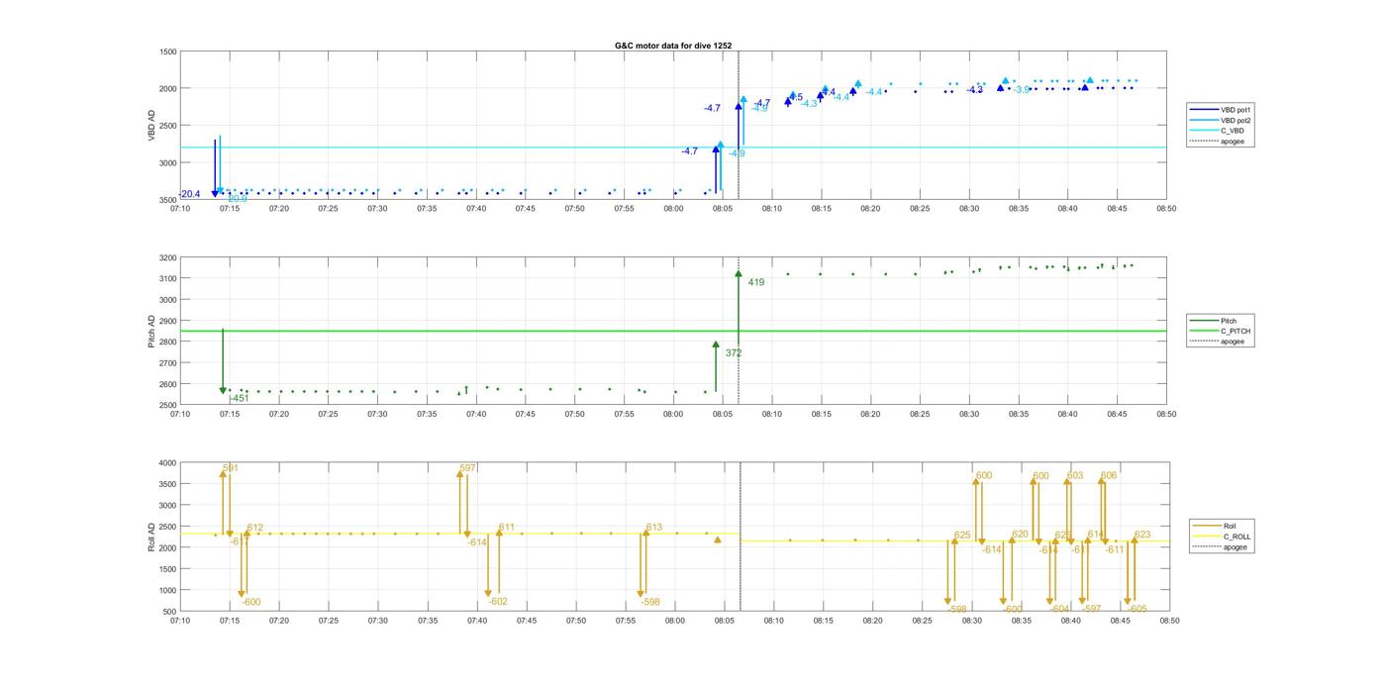This screenshot has height=686, width=1386.
Task: Click the title 'G&C motor data for dive 1252'
Action: [x=673, y=46]
